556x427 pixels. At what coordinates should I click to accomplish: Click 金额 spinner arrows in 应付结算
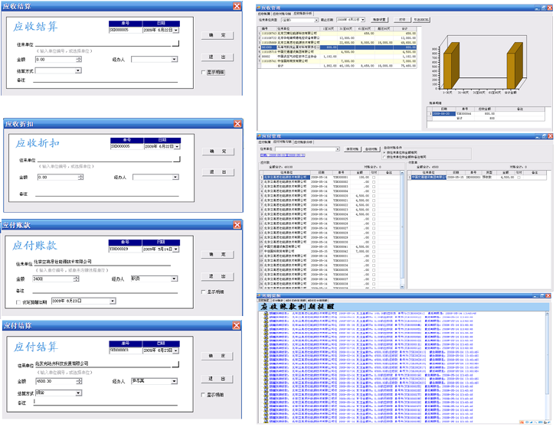[79, 381]
